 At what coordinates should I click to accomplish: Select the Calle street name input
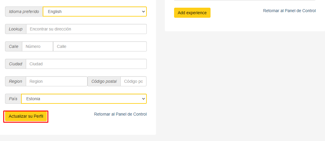100,46
